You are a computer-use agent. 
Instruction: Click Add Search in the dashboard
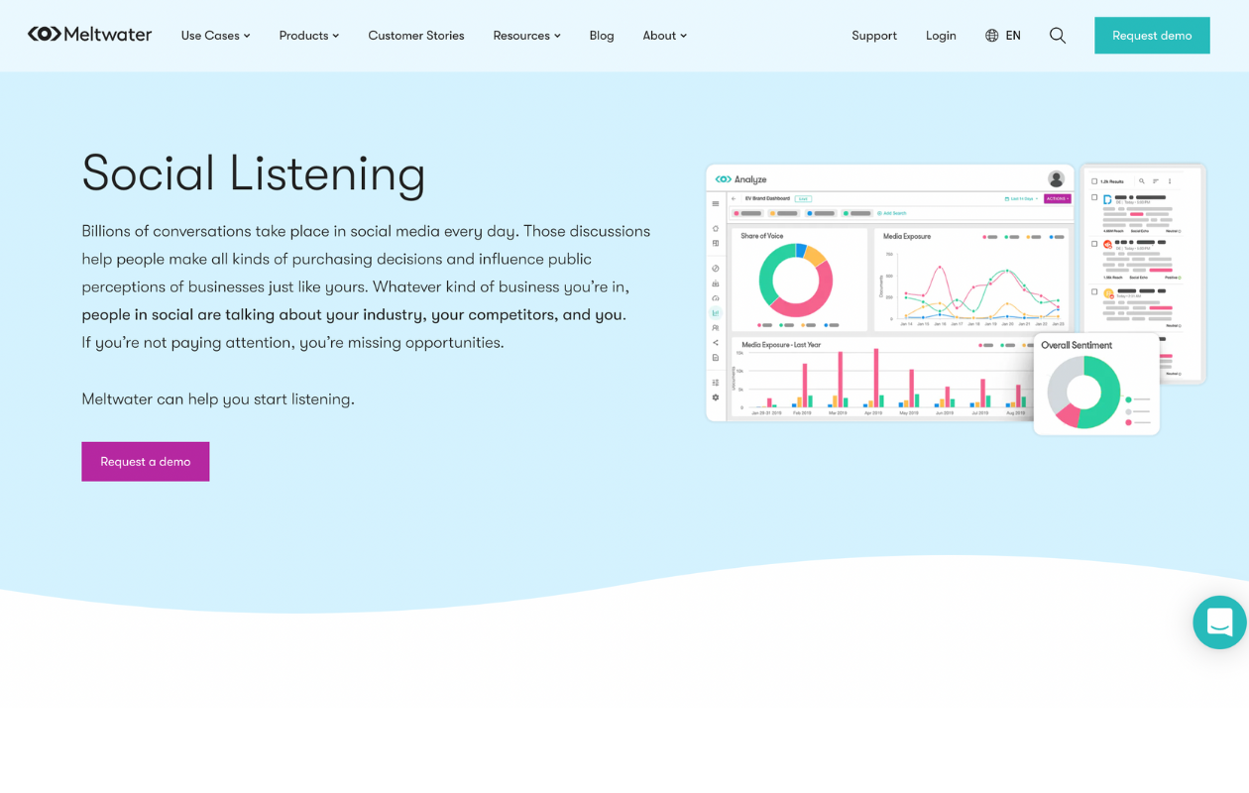[x=892, y=213]
